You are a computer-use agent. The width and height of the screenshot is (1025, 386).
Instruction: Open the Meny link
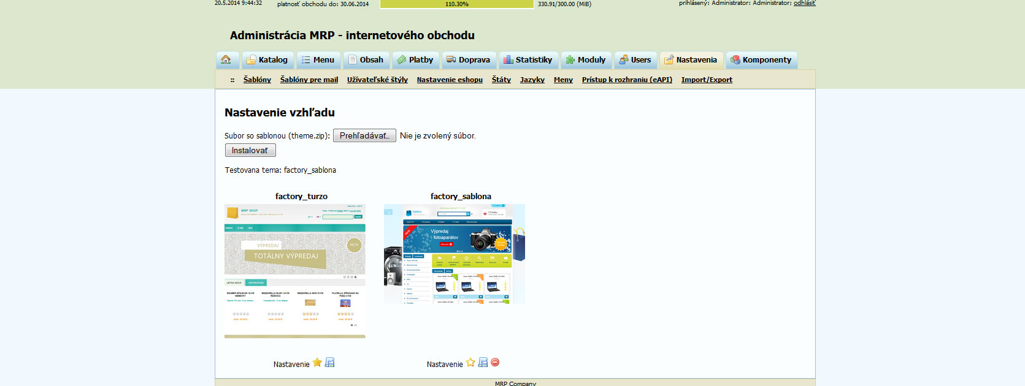pyautogui.click(x=563, y=80)
